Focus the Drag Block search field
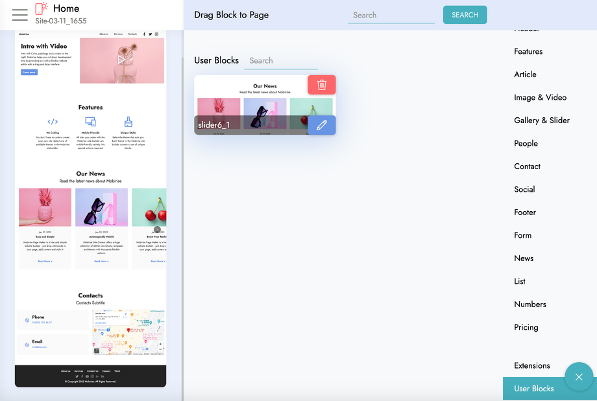The height and width of the screenshot is (401, 597). (x=391, y=15)
